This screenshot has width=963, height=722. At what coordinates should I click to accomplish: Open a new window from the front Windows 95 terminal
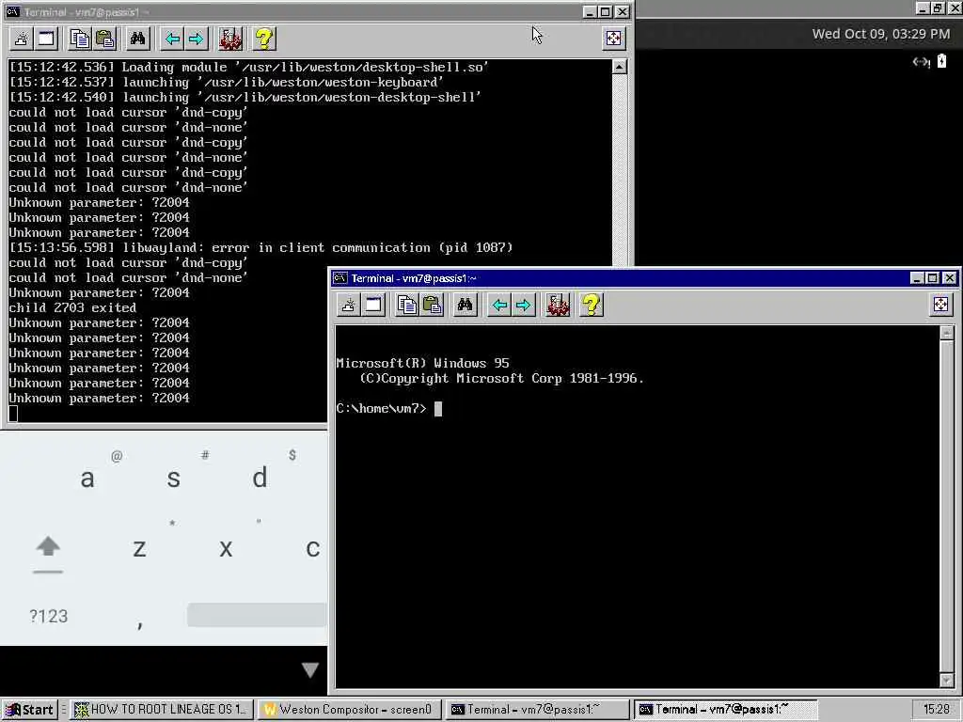[373, 305]
